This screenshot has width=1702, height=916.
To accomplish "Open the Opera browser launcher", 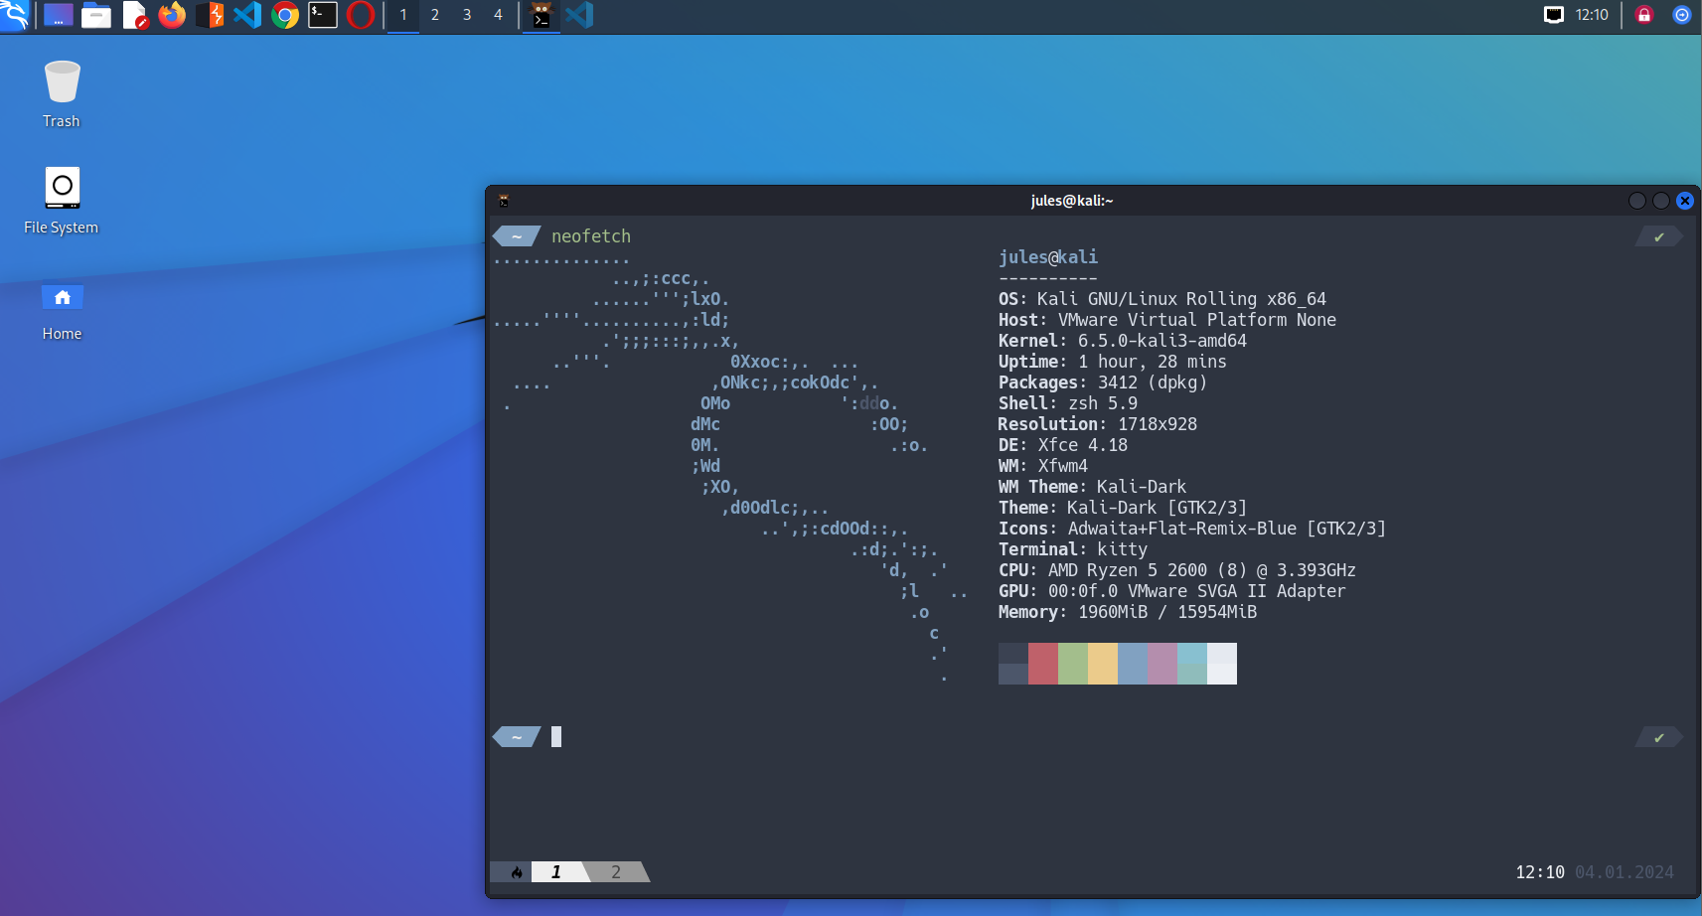I will click(x=361, y=15).
